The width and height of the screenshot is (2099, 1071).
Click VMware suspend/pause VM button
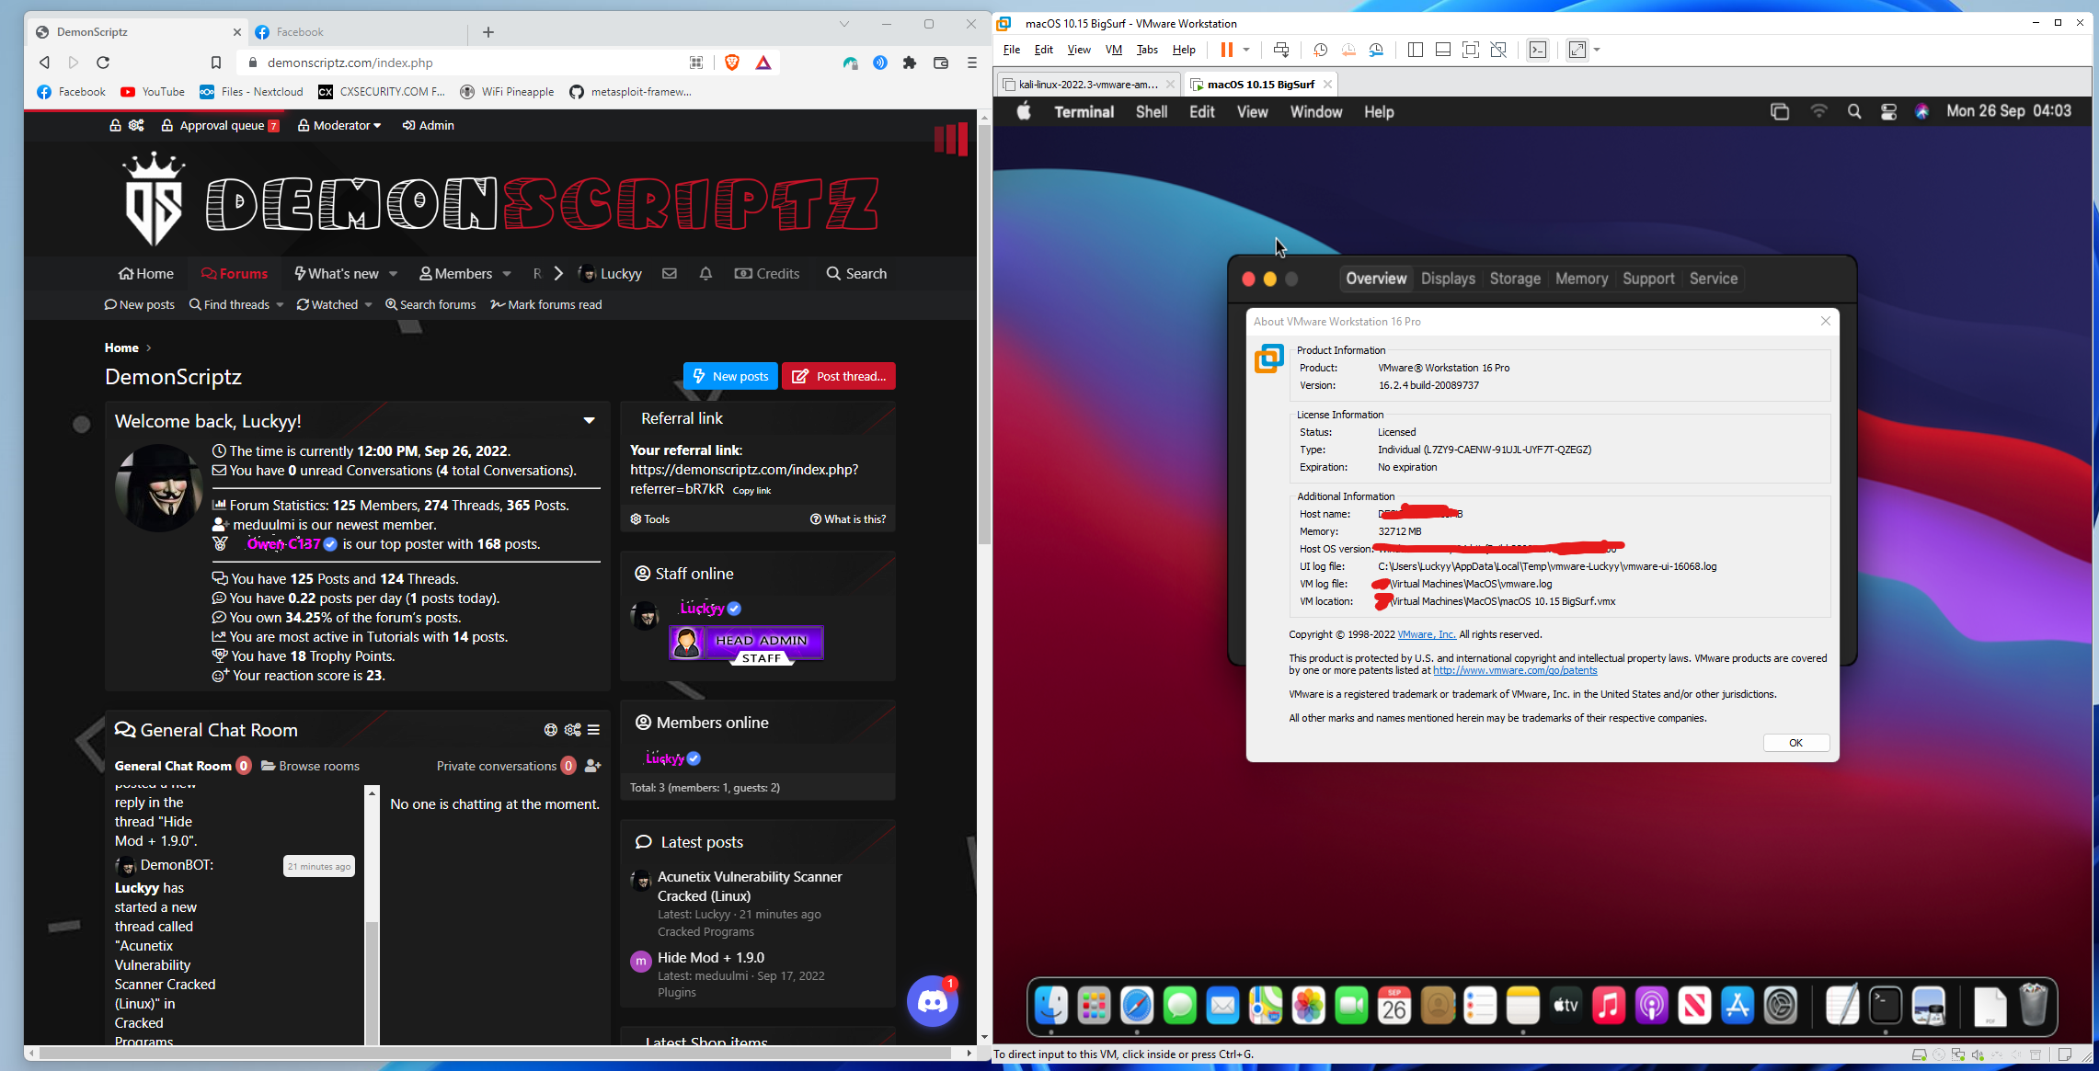point(1226,50)
